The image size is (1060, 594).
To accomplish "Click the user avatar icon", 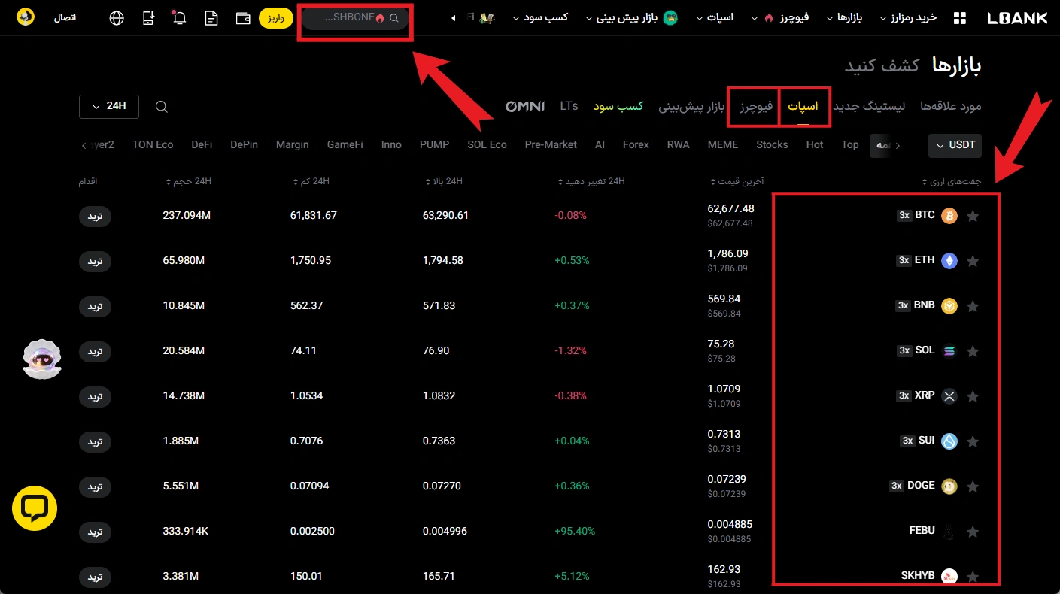I will point(26,17).
